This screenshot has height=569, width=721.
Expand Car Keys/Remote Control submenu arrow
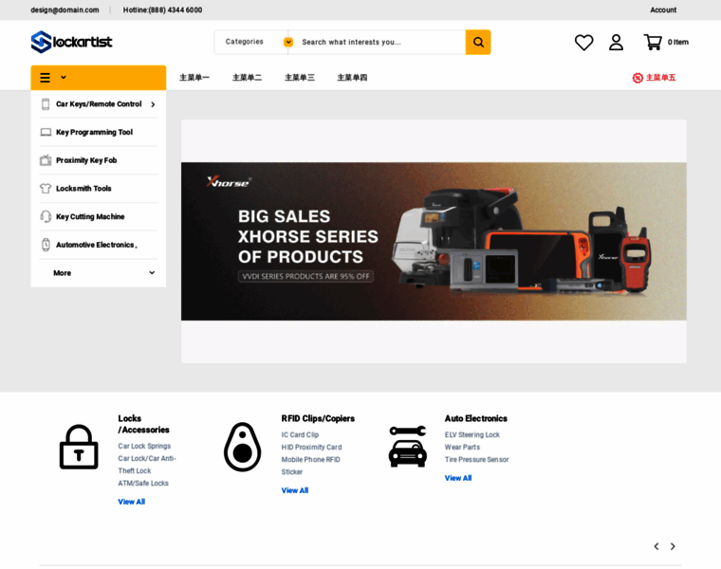(x=153, y=105)
